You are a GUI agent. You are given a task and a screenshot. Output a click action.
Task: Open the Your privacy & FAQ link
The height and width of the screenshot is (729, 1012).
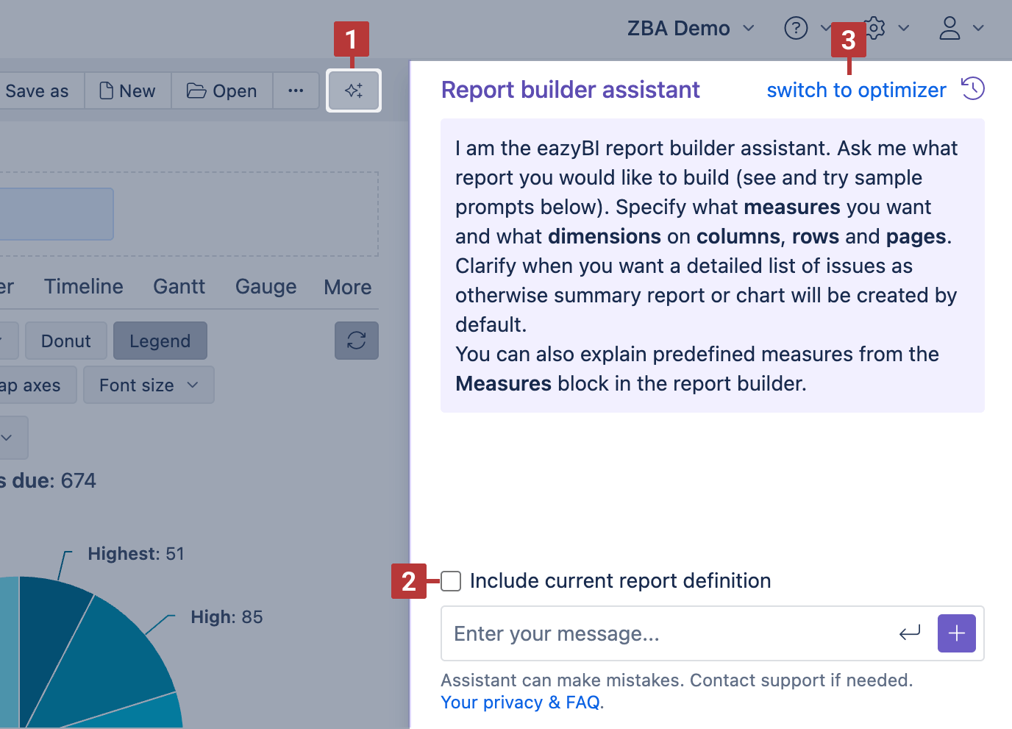(x=519, y=702)
